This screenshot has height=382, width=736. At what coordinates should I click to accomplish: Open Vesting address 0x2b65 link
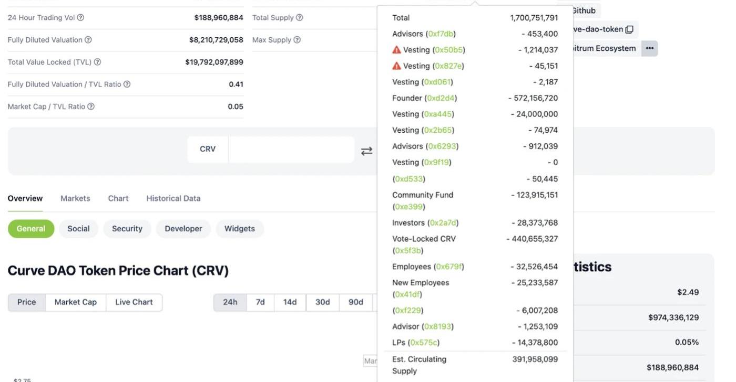tap(438, 130)
